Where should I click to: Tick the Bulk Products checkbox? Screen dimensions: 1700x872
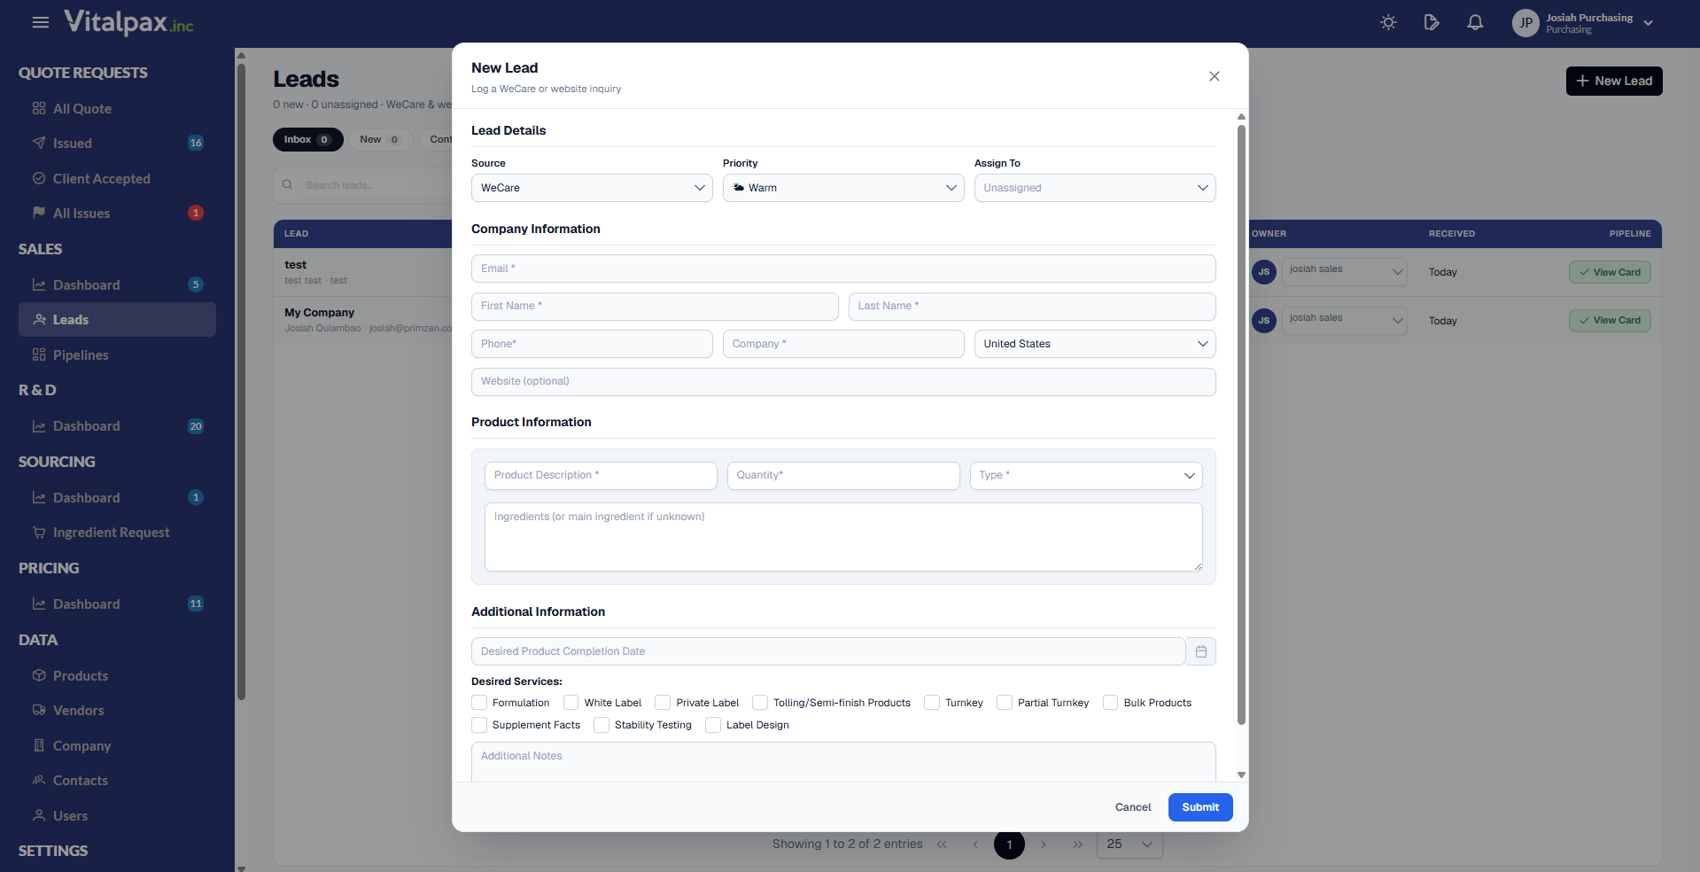coord(1111,703)
